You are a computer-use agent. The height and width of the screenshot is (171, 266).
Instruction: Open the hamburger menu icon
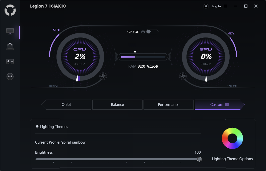[226, 6]
